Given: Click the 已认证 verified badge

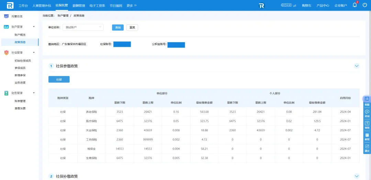Looking at the screenshot, I should point(286,5).
